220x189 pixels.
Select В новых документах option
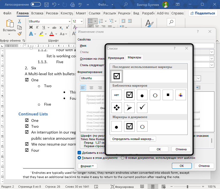pos(122,158)
